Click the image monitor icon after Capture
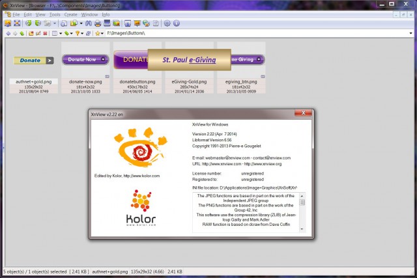Screen dimensions: 417x278 click(128, 23)
